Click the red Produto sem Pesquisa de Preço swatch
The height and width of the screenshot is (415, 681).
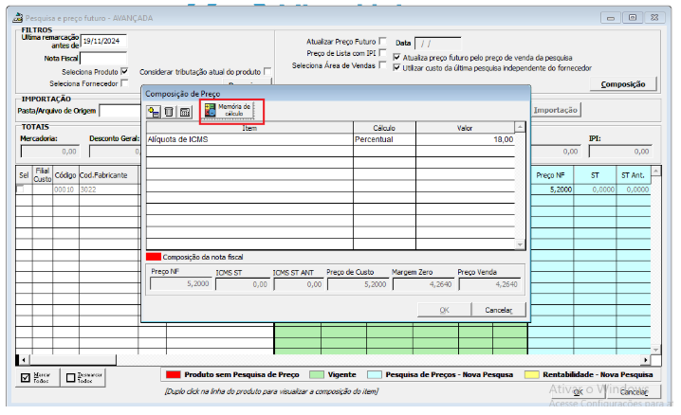tap(174, 374)
